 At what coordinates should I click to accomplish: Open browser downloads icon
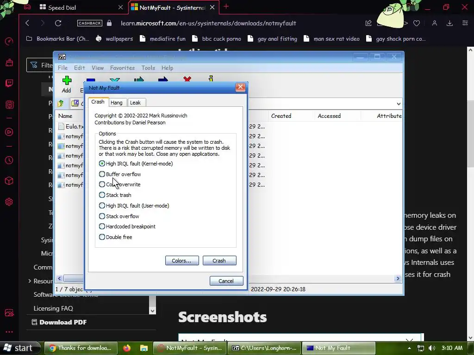pyautogui.click(x=449, y=23)
